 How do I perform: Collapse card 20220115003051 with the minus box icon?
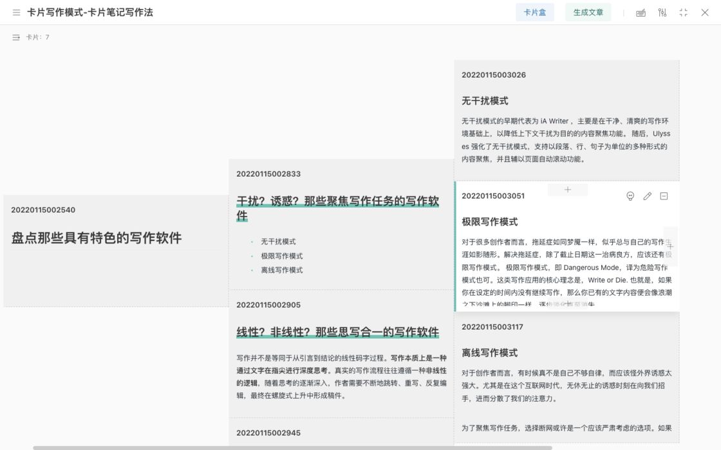[664, 196]
